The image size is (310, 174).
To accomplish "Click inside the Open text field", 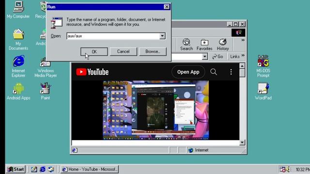I will pyautogui.click(x=113, y=36).
